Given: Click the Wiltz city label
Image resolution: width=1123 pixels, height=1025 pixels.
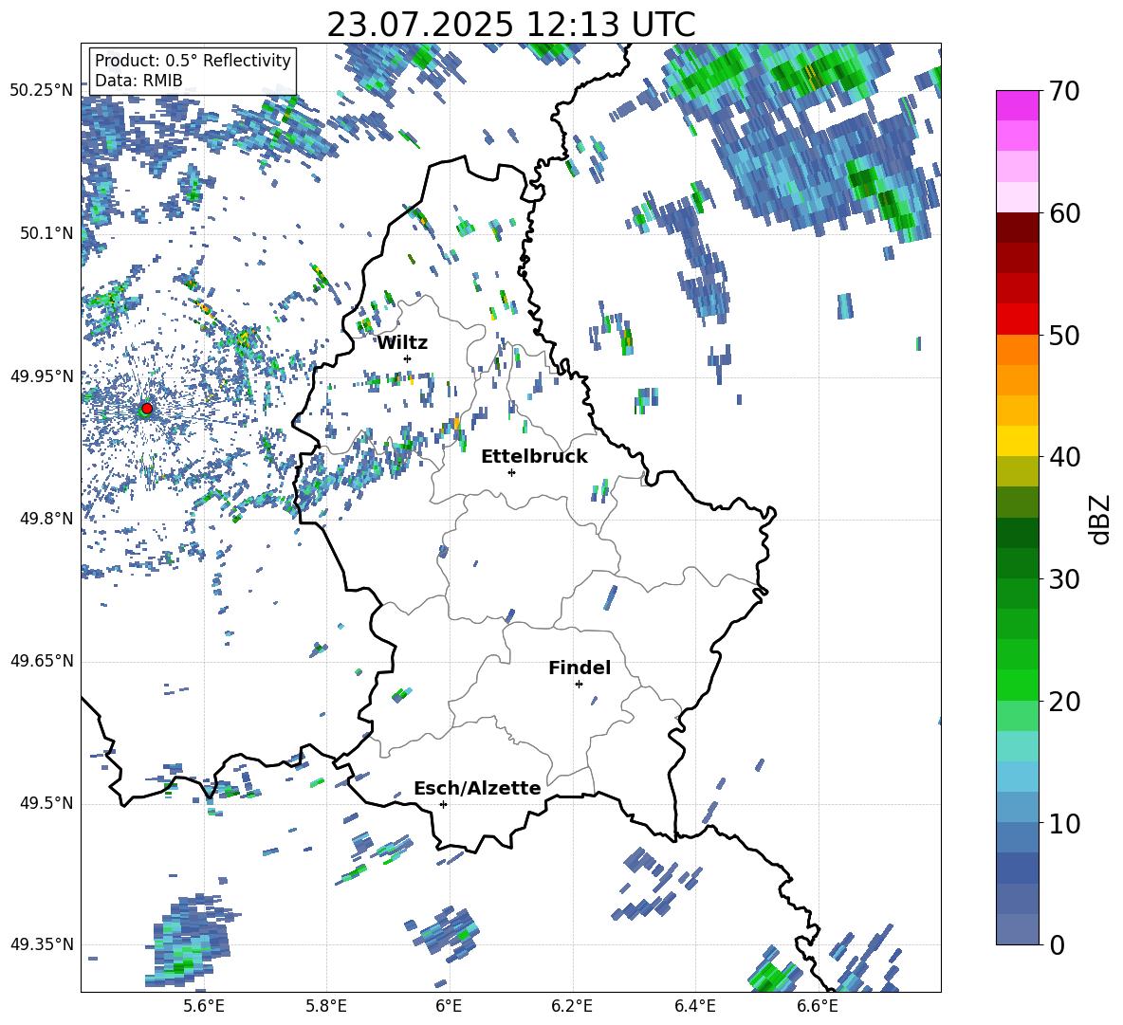Looking at the screenshot, I should pyautogui.click(x=402, y=343).
